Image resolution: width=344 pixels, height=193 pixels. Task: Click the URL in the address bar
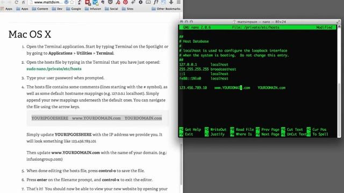(48, 2)
